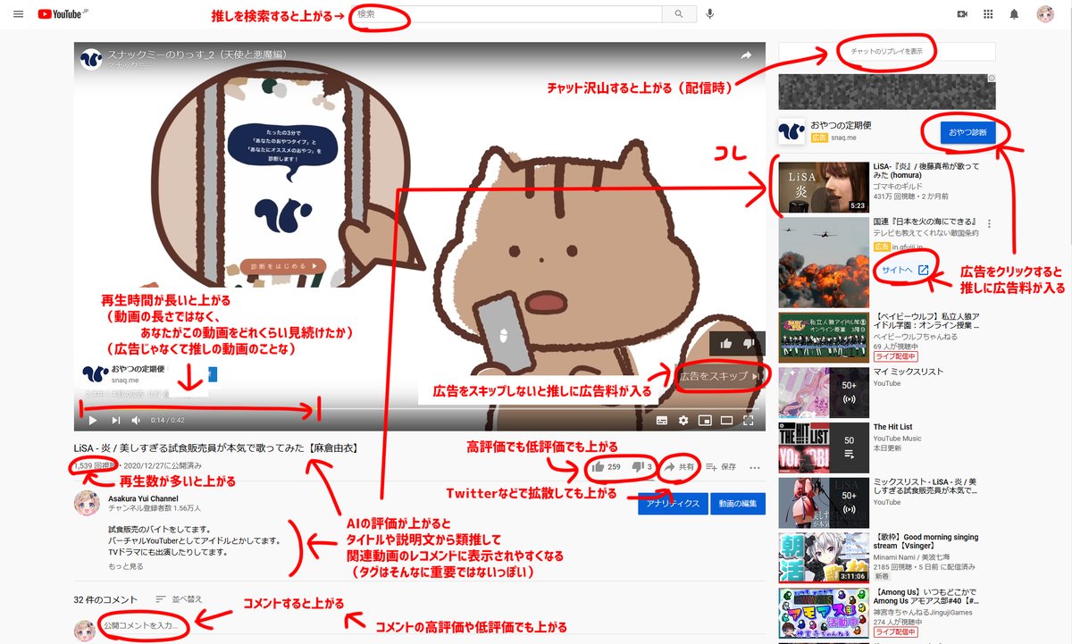This screenshot has height=644, width=1072.
Task: Click the スナックミー ad channel logo in the player
Action: 90,59
